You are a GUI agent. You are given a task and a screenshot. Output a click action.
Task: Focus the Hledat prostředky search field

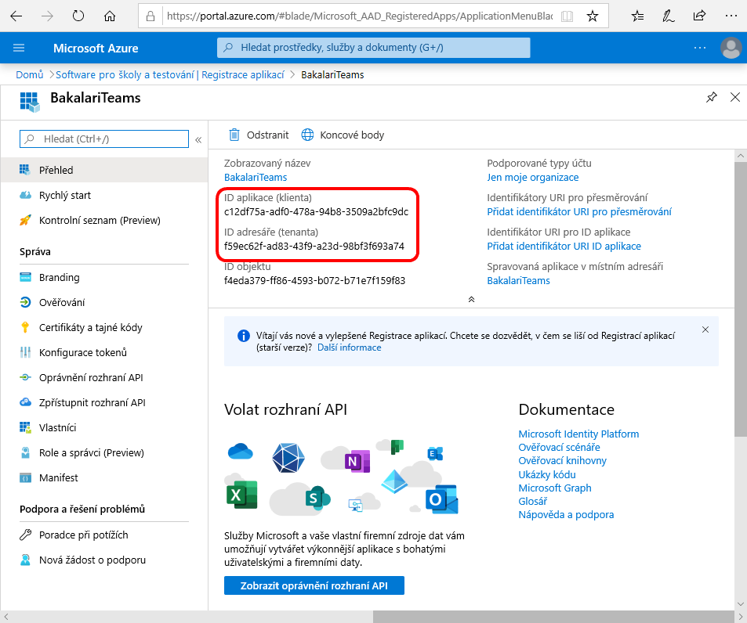(373, 48)
